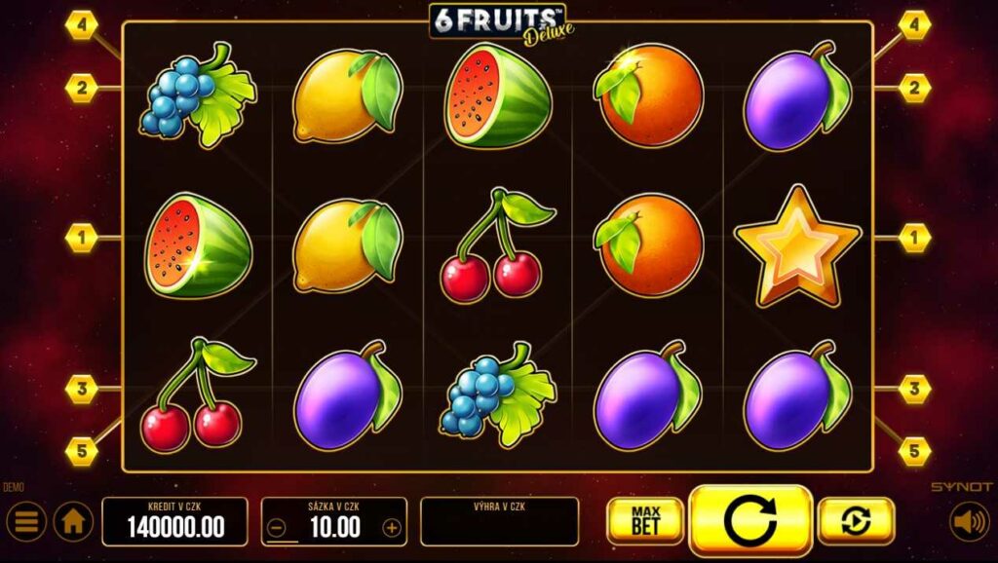Spin the reels with the big button
The height and width of the screenshot is (563, 998).
click(x=750, y=521)
